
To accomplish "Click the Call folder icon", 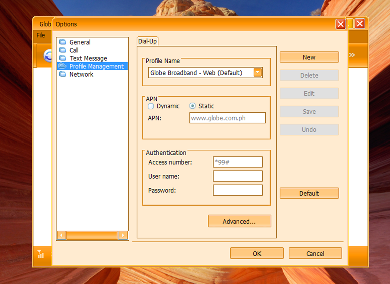I will tap(63, 50).
